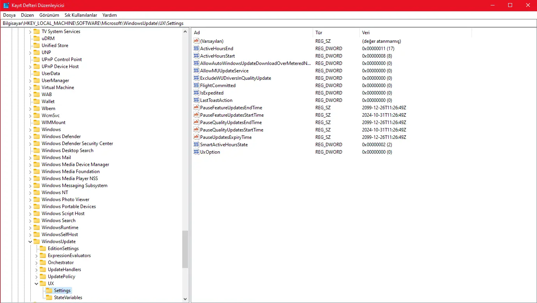The image size is (537, 303).
Task: Select the ActiveHoursStart DWORD value icon
Action: point(196,56)
